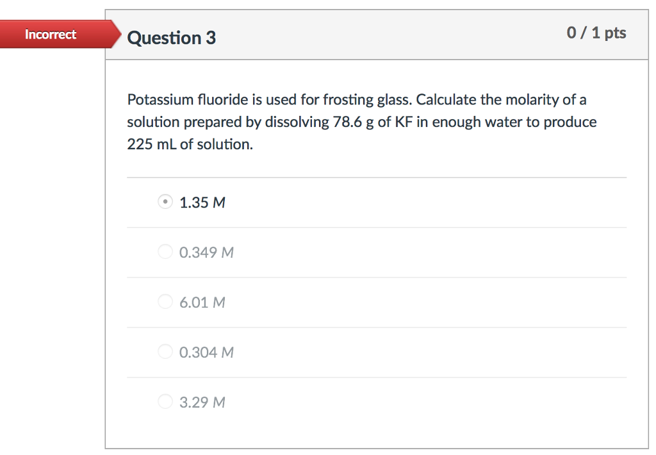The image size is (656, 455).
Task: Click the 3.29 M answer text label
Action: pos(201,402)
